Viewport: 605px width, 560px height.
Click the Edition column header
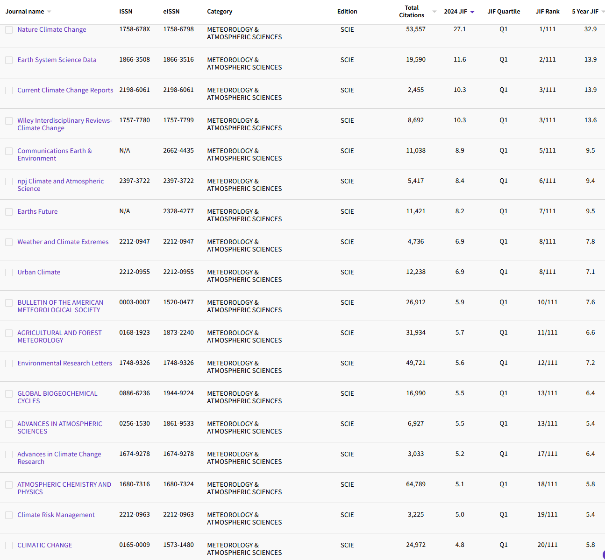[x=347, y=12]
